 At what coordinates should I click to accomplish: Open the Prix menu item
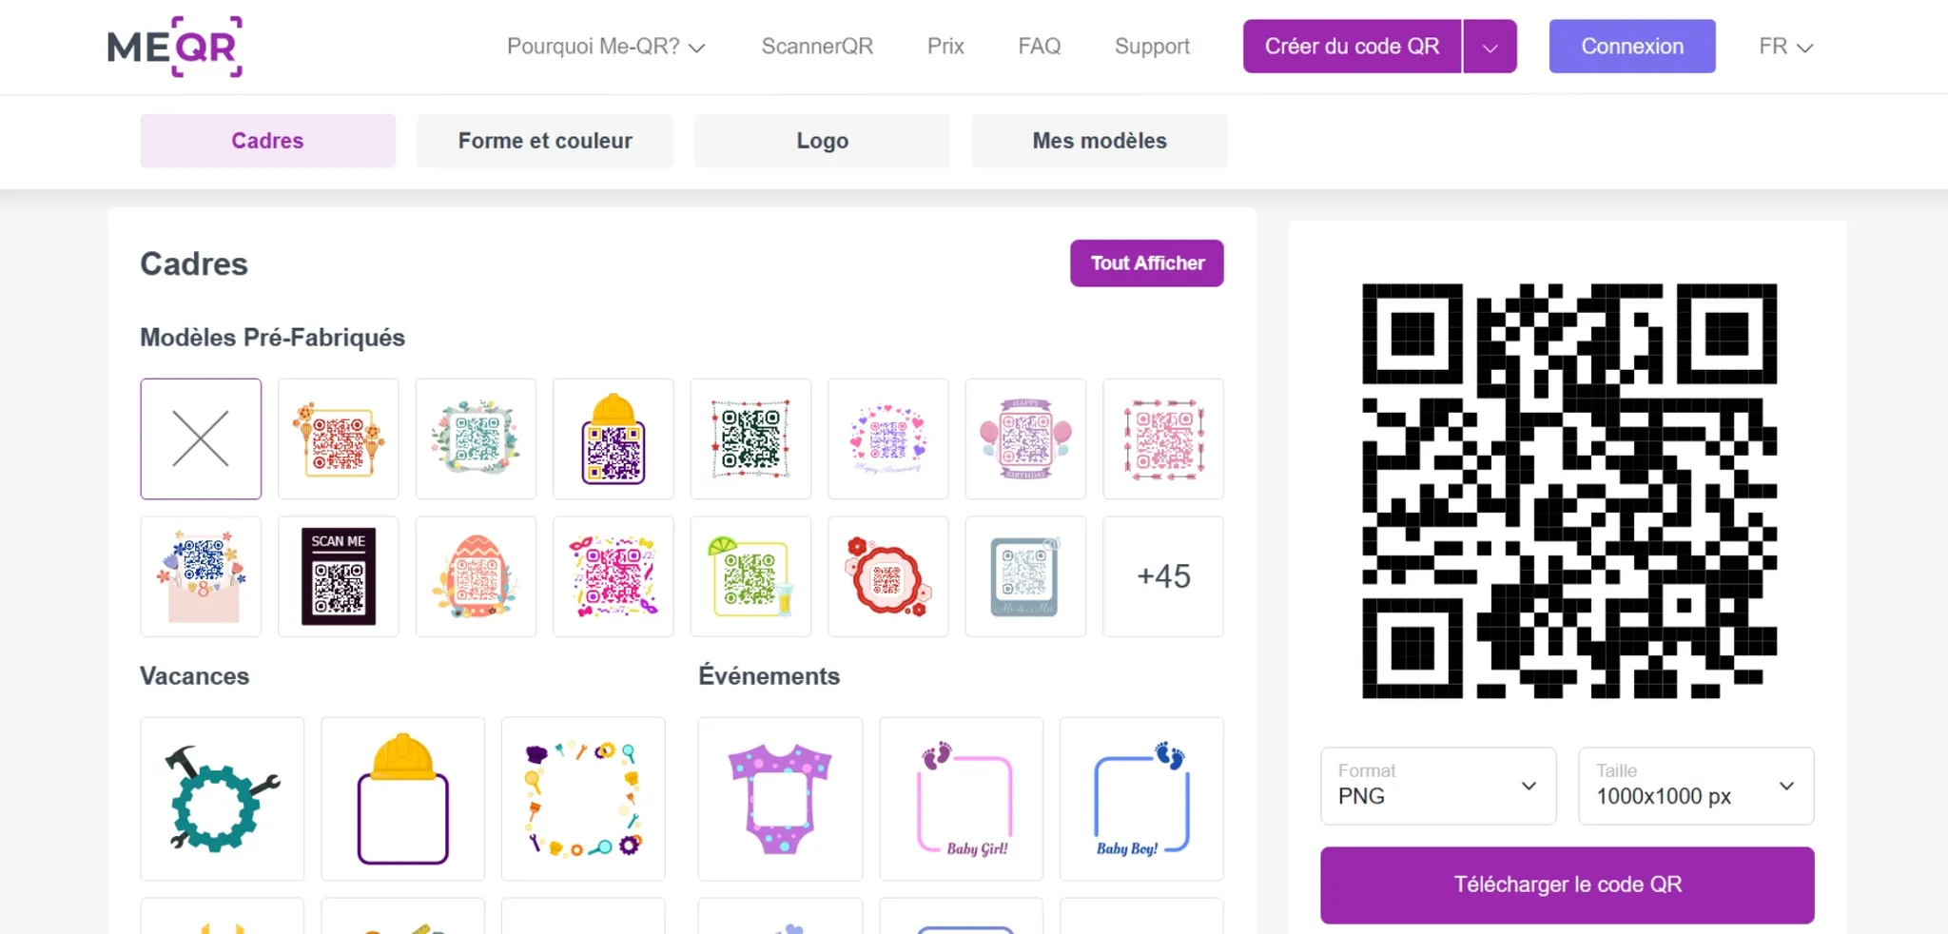(945, 47)
